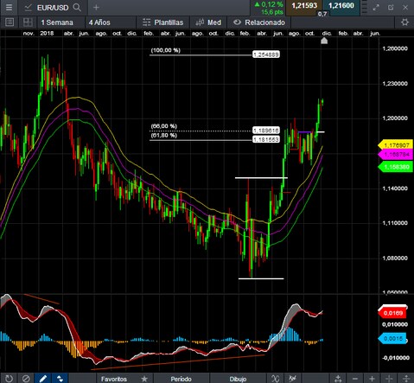Toggle the up-down arrows tool
414x383 pixels.
click(60, 378)
